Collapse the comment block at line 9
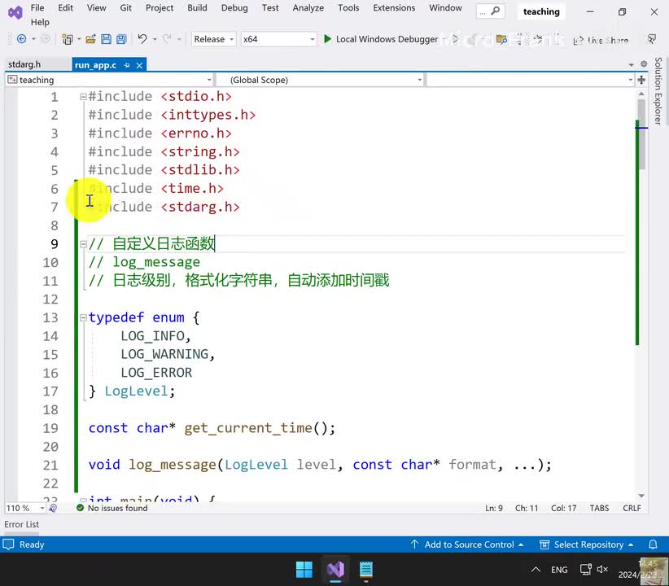 pyautogui.click(x=83, y=244)
